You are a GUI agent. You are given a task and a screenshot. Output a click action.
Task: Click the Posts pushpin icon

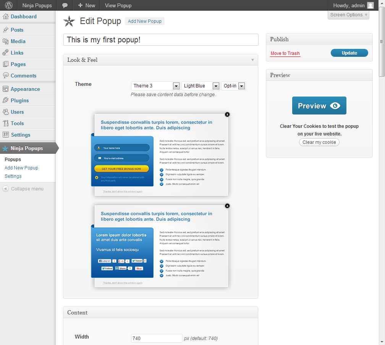pyautogui.click(x=5, y=30)
